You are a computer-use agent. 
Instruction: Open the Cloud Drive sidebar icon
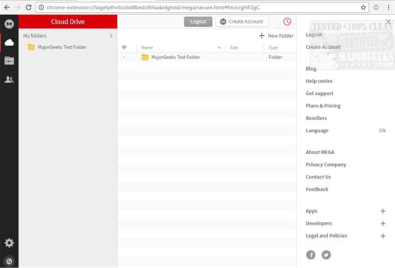[9, 43]
